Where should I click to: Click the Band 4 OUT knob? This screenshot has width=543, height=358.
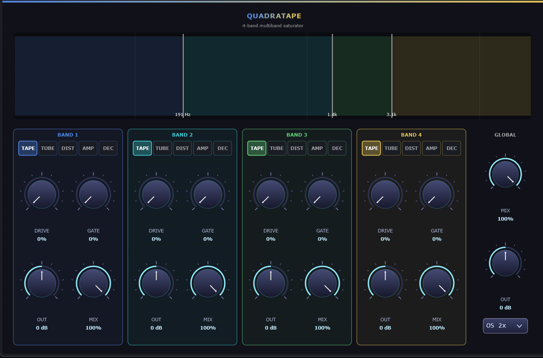[x=385, y=283]
